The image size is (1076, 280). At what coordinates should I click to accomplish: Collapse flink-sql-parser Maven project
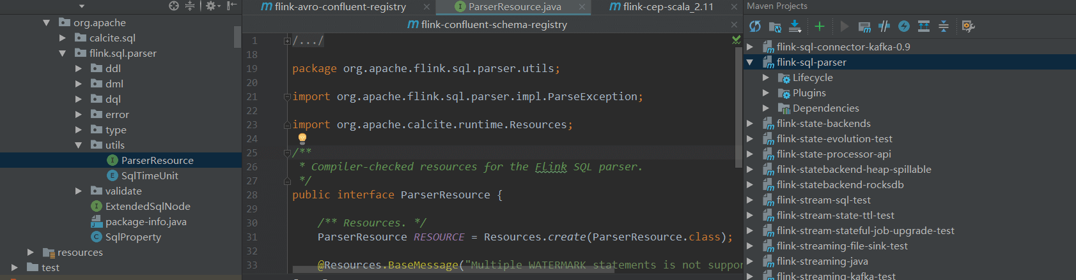point(750,62)
